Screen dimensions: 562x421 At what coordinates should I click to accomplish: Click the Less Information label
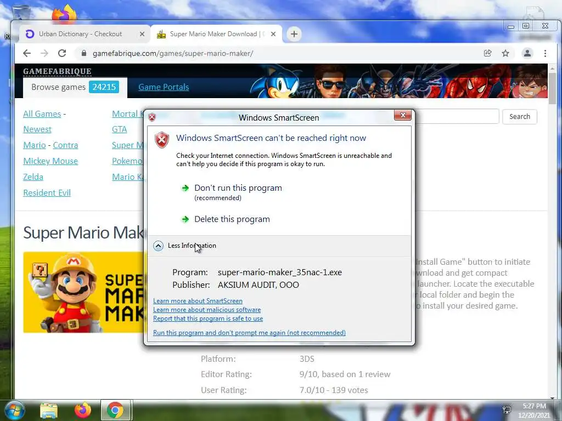pyautogui.click(x=192, y=246)
